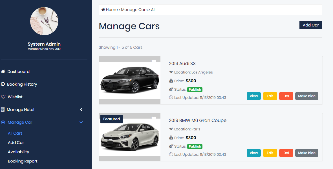Click the heart on the BMW M6 image
This screenshot has width=333, height=169.
click(x=154, y=118)
